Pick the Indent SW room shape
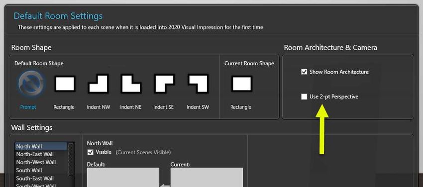 [198, 84]
